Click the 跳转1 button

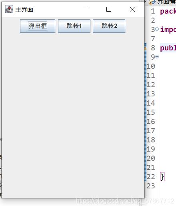tap(74, 26)
